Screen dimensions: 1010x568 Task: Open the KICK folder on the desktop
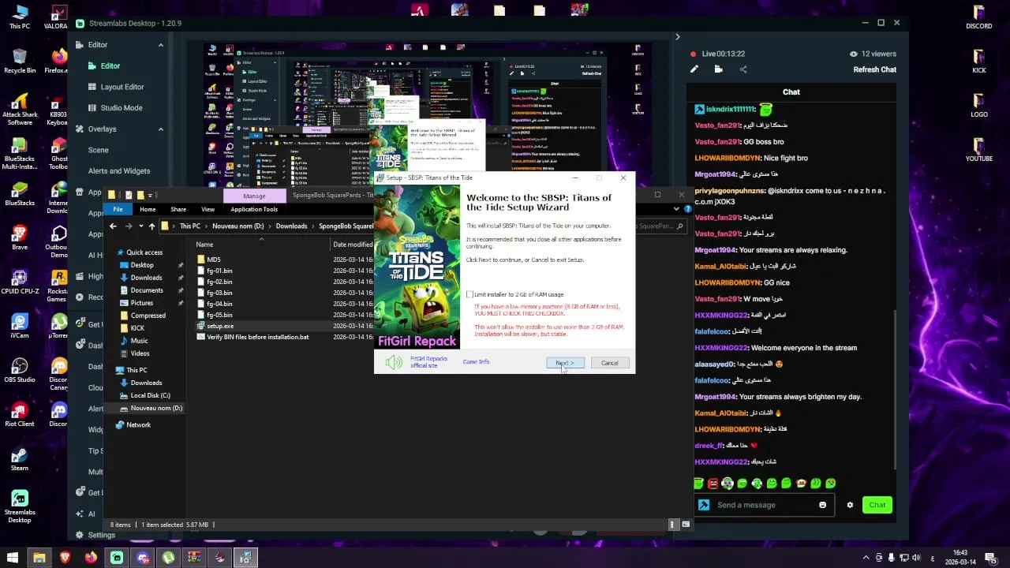pos(978,60)
